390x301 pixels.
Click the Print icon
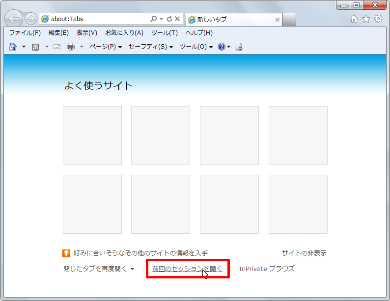click(71, 47)
